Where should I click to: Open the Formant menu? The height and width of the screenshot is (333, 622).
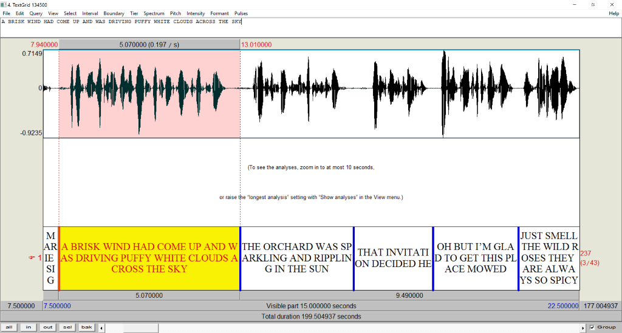coord(219,13)
